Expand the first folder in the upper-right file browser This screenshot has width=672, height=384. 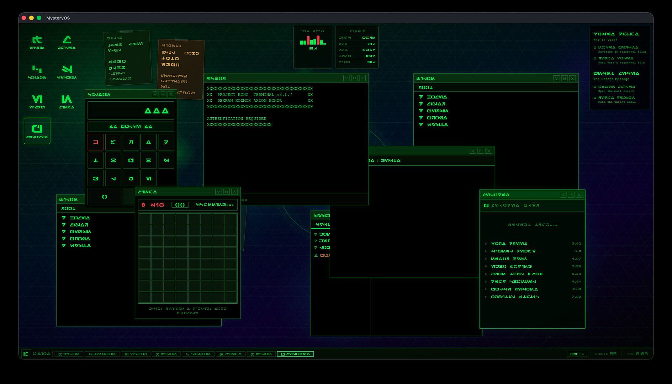(421, 97)
